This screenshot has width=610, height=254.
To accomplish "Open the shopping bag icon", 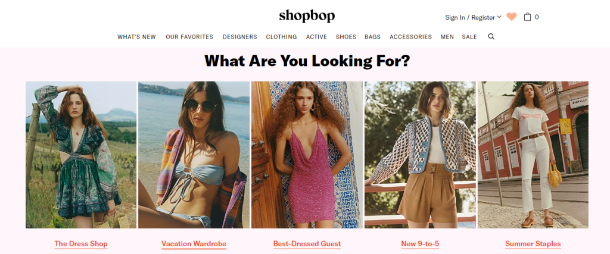I will [x=527, y=17].
